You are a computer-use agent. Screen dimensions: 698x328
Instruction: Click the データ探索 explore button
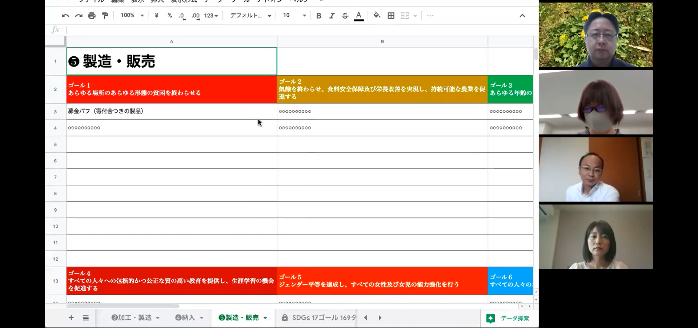pyautogui.click(x=508, y=319)
